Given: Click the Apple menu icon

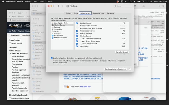Looking at the screenshot, I should tap(3, 1).
